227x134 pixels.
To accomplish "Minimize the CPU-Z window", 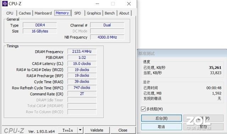I will tap(98, 4).
